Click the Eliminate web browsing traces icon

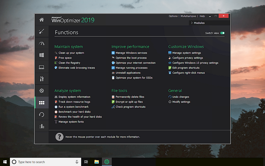56,68
